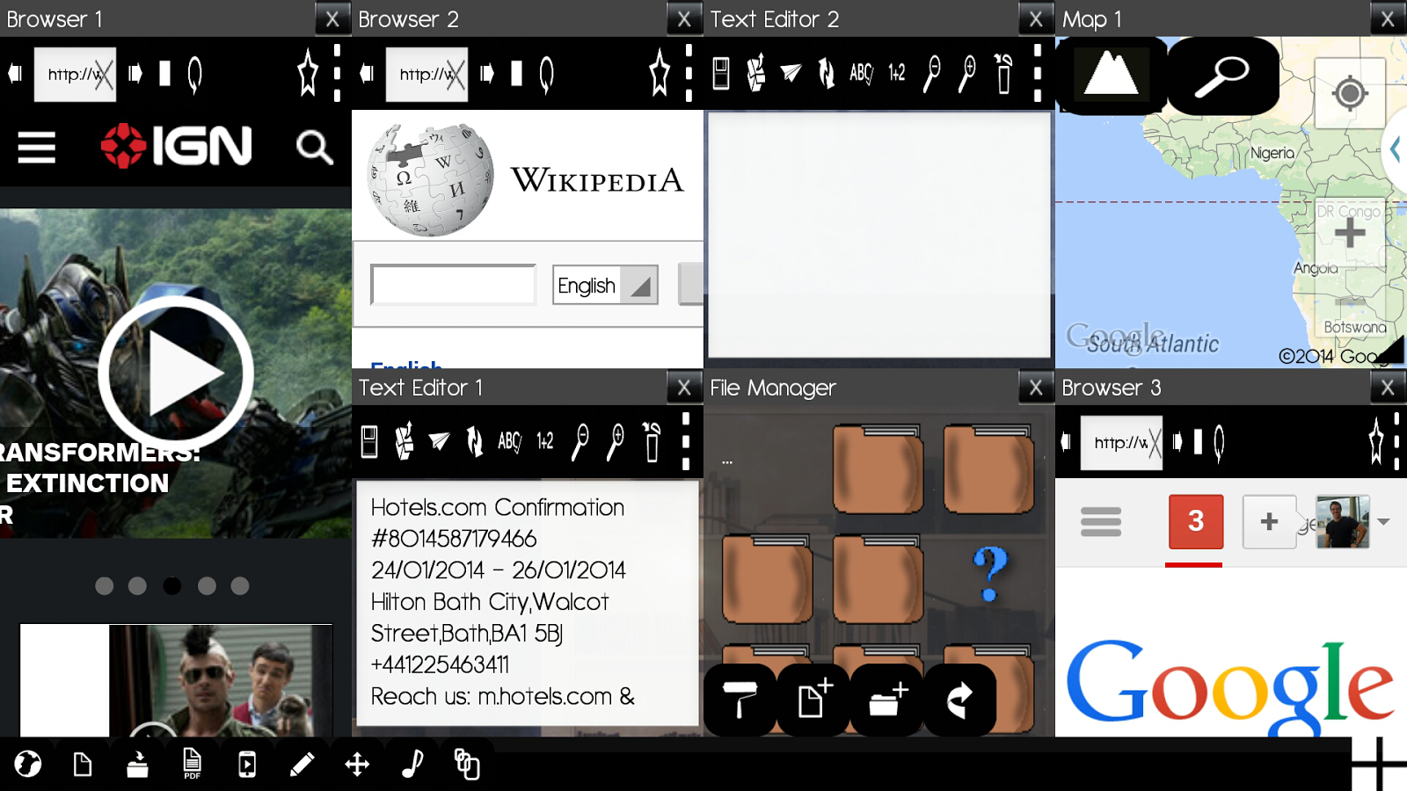Click the box-with-arrow icon in Text Editor 1
This screenshot has height=791, width=1407.
pyautogui.click(x=405, y=441)
